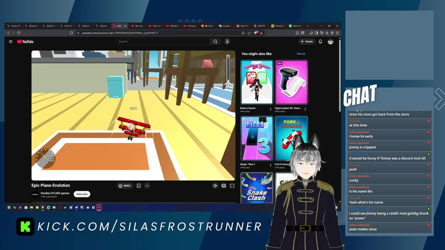
Task: Open Magic Tiles 3 options menu
Action: click(270, 165)
